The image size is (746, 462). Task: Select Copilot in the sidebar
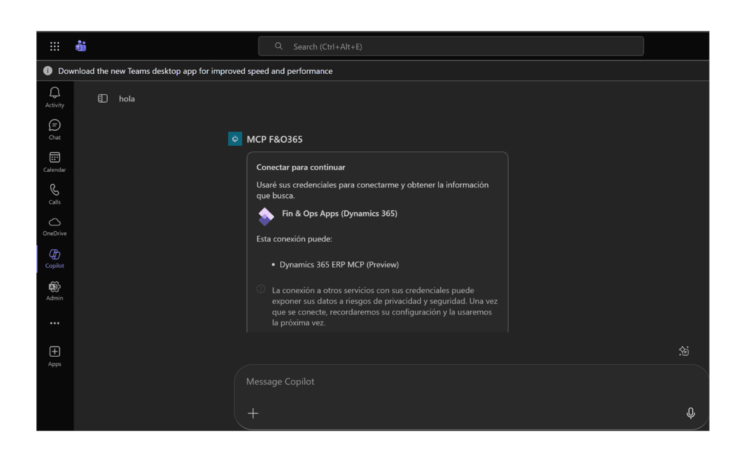click(x=54, y=259)
